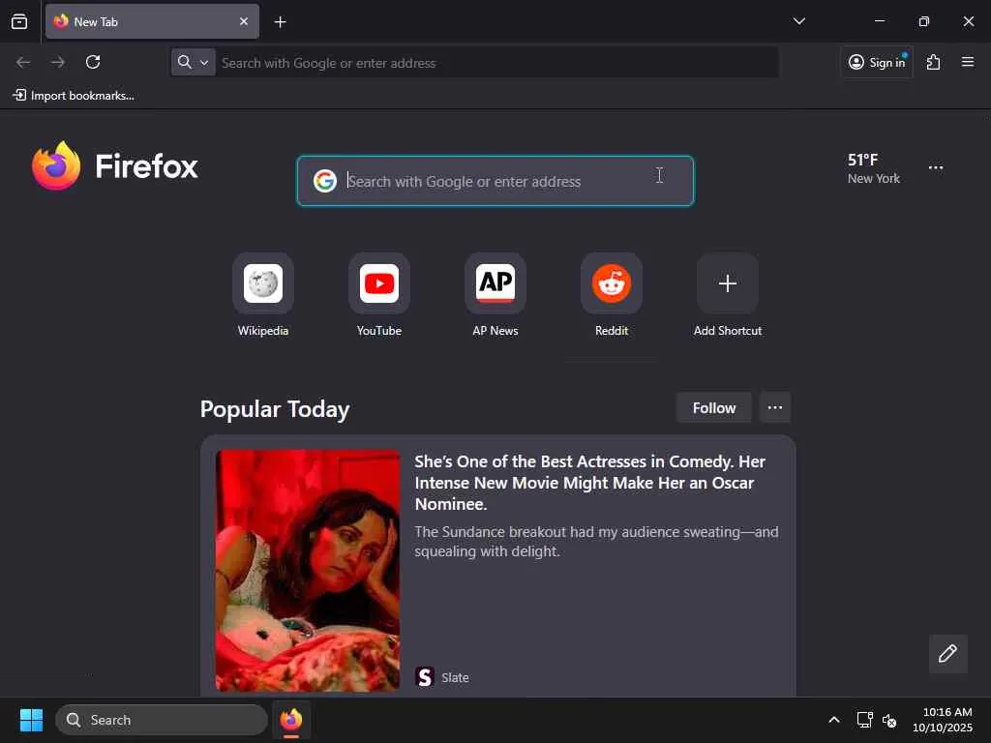The width and height of the screenshot is (991, 743).
Task: Go forward with the forward arrow
Action: tap(58, 62)
